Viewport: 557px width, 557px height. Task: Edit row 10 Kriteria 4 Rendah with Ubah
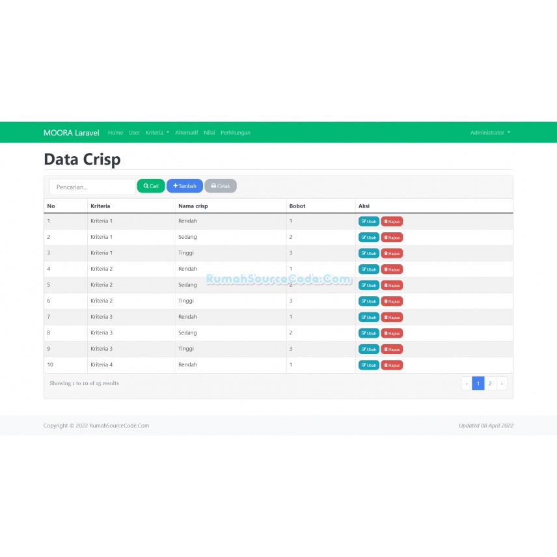[x=369, y=365]
